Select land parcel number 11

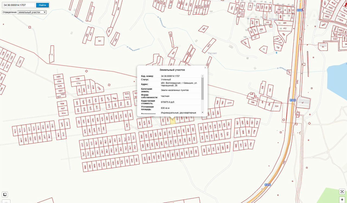click(264, 49)
